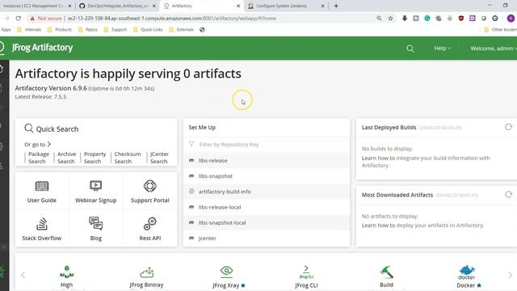
Task: Click the High Availability add-on icon
Action: point(66,272)
